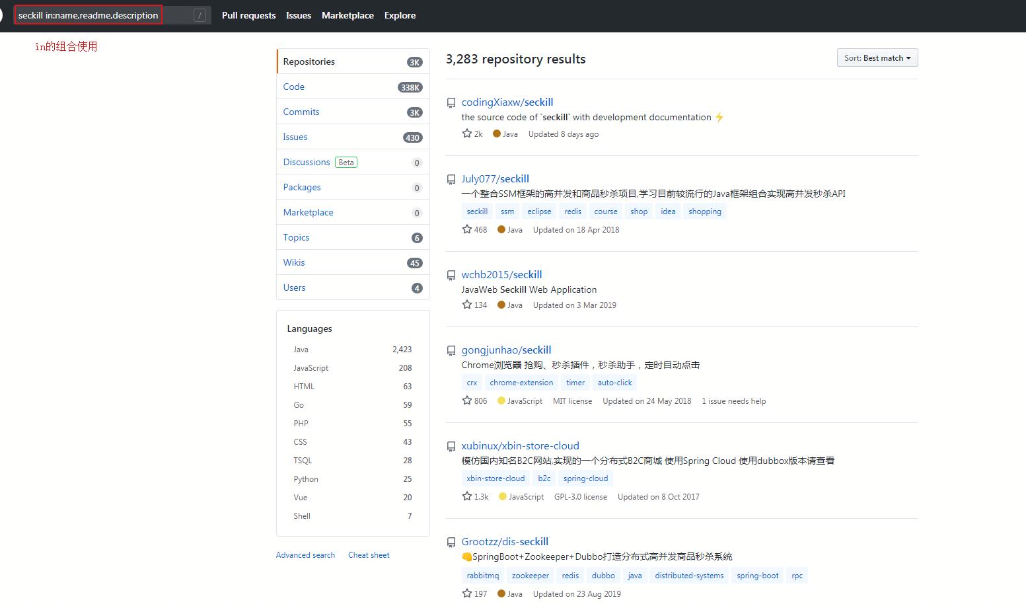The image size is (1026, 606).
Task: Select the Wikis results category
Action: click(353, 262)
